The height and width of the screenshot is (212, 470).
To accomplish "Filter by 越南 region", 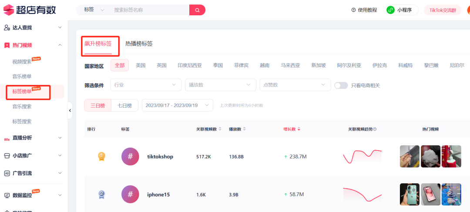I will [265, 65].
